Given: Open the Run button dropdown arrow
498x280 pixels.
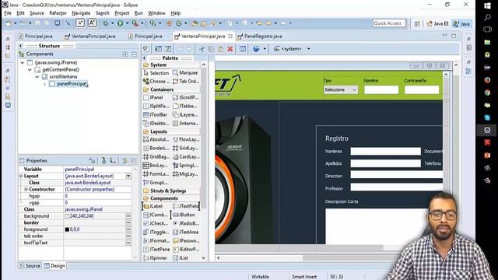Looking at the screenshot, I should pos(127,23).
